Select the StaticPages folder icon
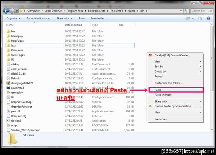Image resolution: width=216 pixels, height=155 pixels. pyautogui.click(x=8, y=55)
